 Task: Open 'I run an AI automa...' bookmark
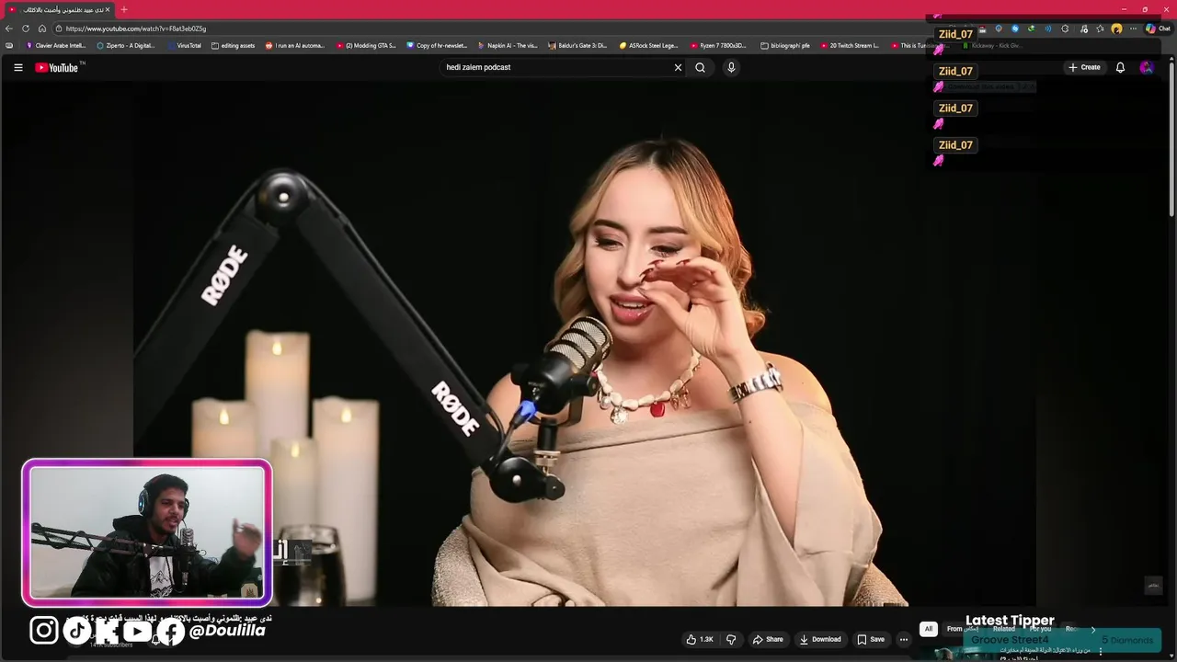(294, 45)
